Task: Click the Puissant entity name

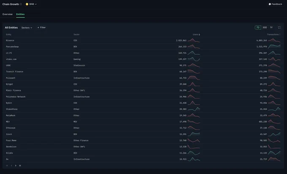Action: [11, 78]
